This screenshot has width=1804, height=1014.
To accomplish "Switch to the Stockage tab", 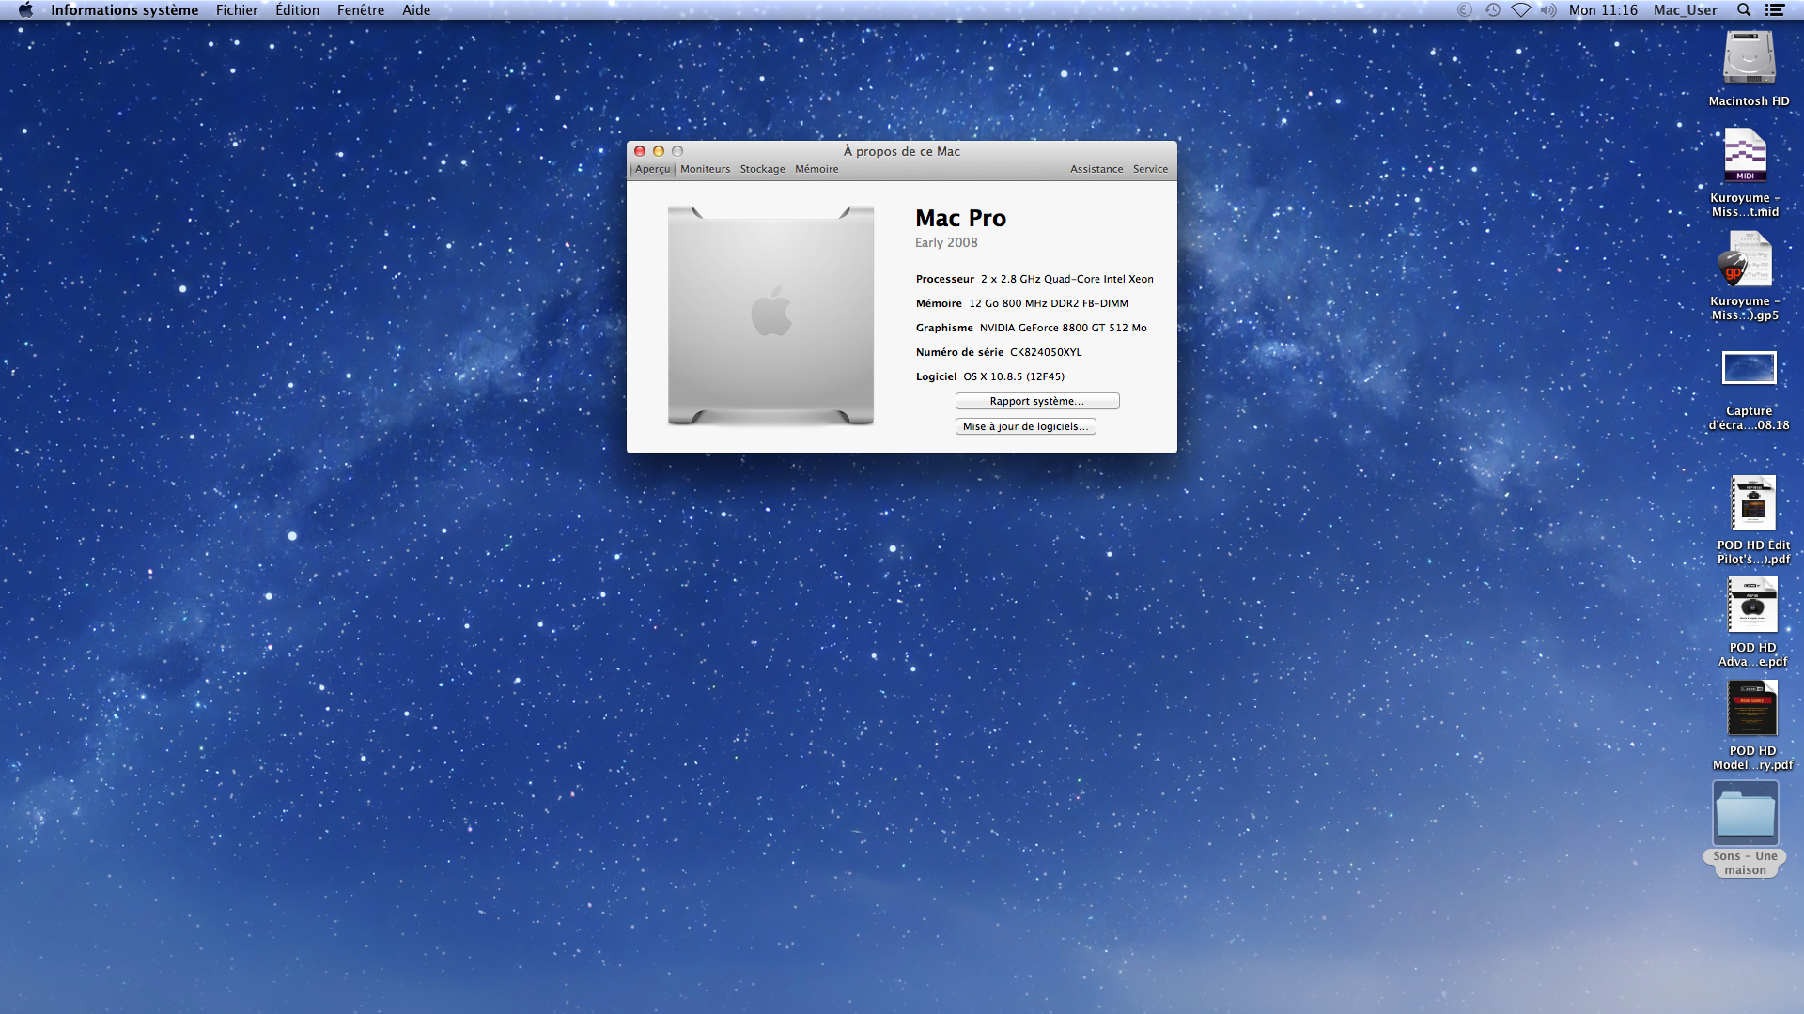I will point(762,169).
